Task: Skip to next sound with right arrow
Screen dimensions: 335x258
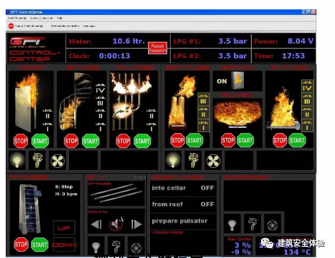Action: coord(137,224)
